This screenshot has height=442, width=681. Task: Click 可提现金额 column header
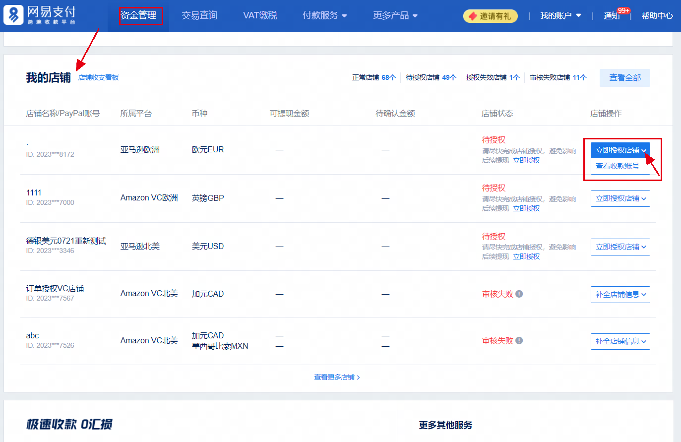click(289, 114)
